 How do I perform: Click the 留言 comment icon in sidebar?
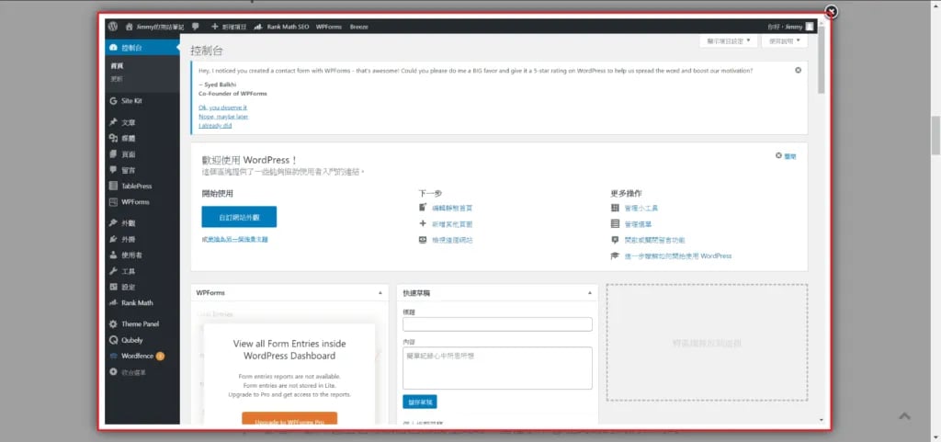[113, 170]
